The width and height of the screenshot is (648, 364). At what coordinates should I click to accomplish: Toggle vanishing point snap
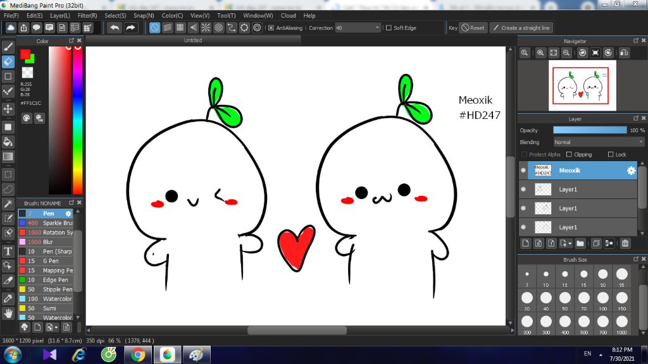click(x=193, y=28)
